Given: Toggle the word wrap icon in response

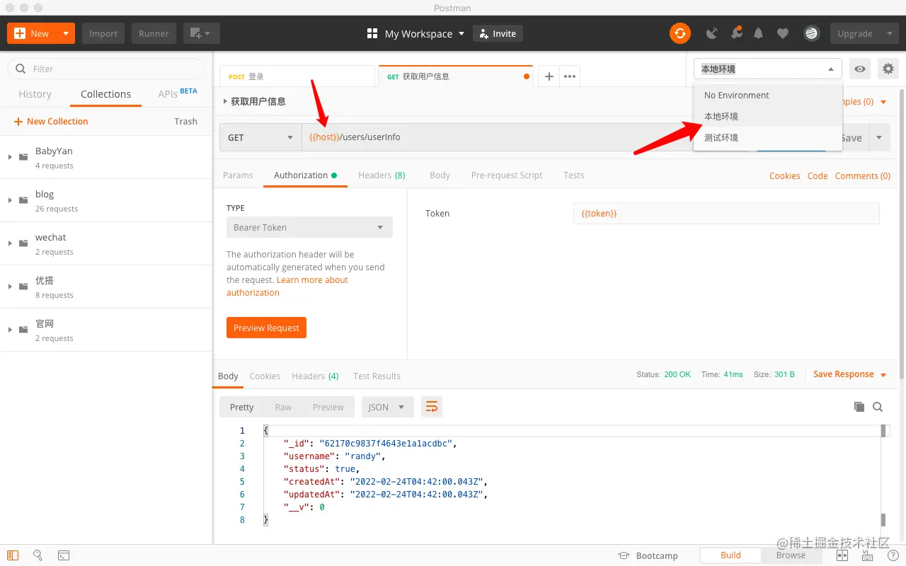Looking at the screenshot, I should coord(432,406).
